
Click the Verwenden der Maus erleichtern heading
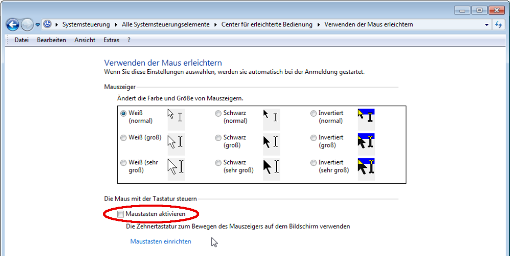click(x=163, y=63)
